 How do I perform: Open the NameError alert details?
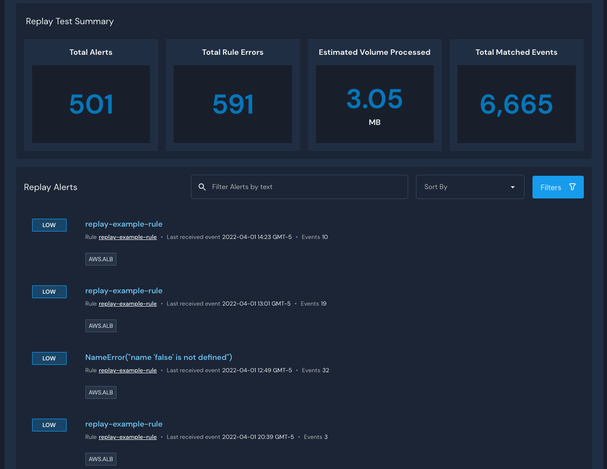[158, 357]
